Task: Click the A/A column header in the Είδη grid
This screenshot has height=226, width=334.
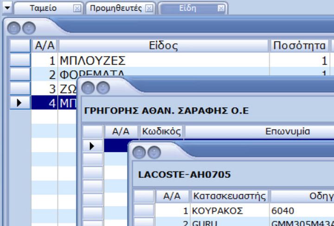Action: (45, 45)
